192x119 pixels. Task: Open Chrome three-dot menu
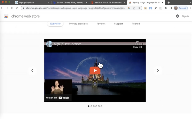tap(191, 8)
